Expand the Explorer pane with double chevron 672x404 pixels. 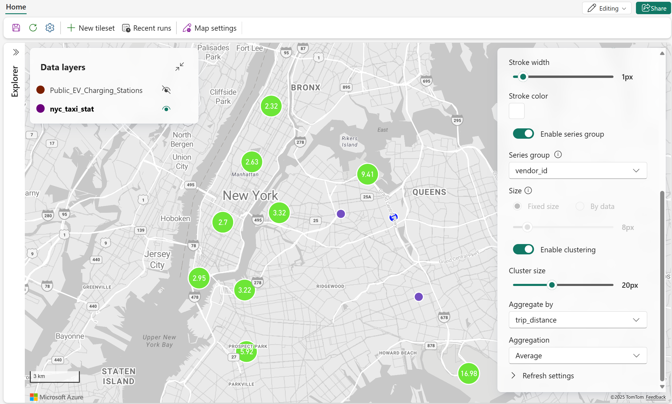pos(16,53)
